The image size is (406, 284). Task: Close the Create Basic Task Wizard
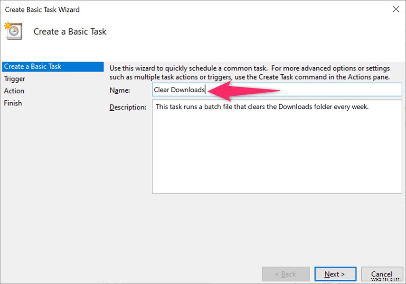tap(396, 9)
